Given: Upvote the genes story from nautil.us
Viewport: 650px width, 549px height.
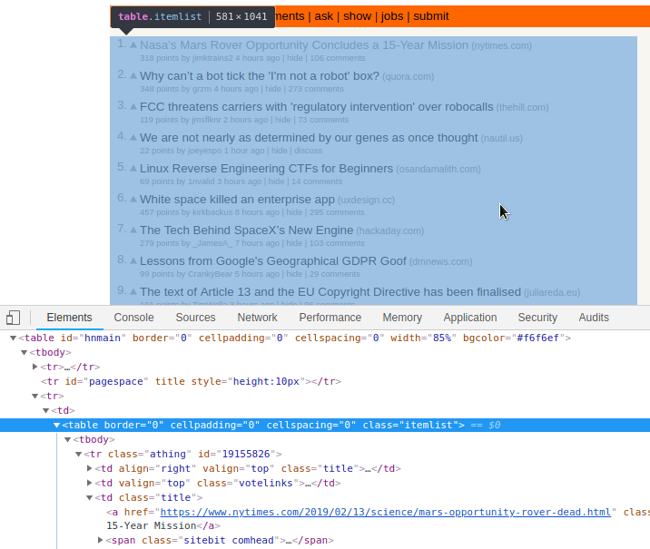Looking at the screenshot, I should (x=133, y=138).
